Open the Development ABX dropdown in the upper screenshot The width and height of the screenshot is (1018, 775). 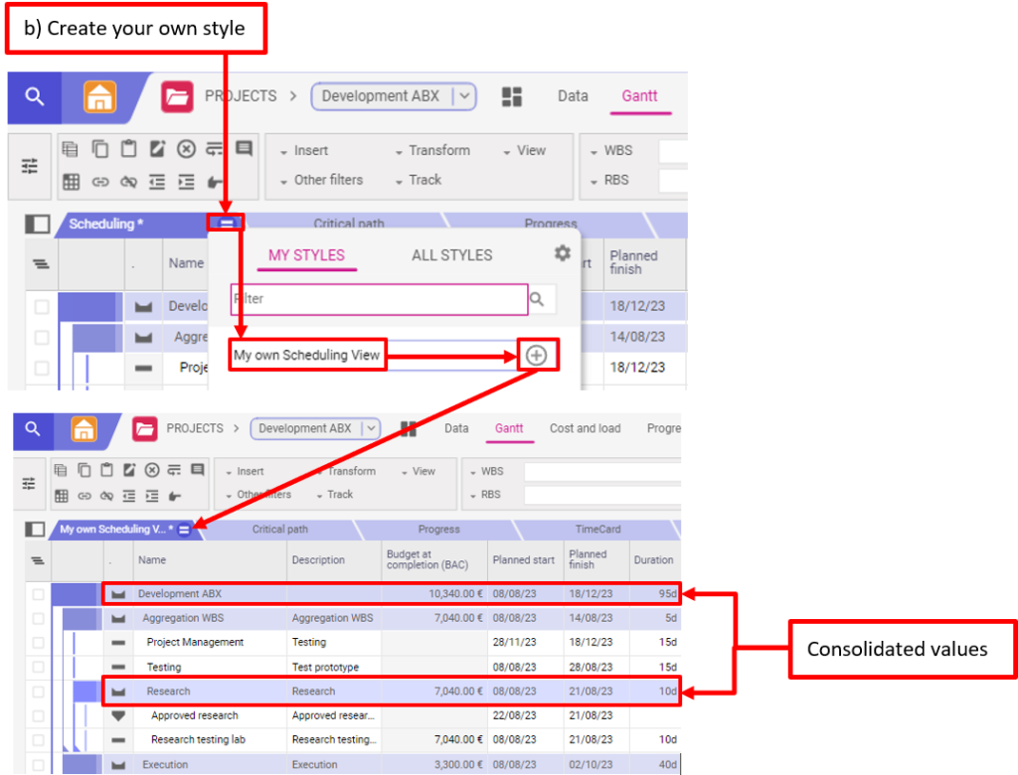pyautogui.click(x=463, y=96)
